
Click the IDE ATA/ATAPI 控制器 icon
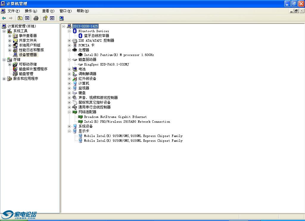75,41
